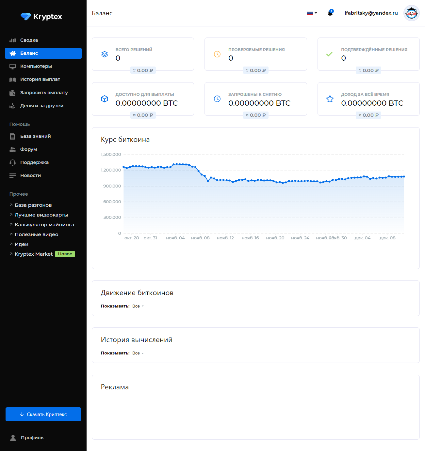
Task: Download Kryptex via Скачать Криптекс button
Action: pos(43,414)
